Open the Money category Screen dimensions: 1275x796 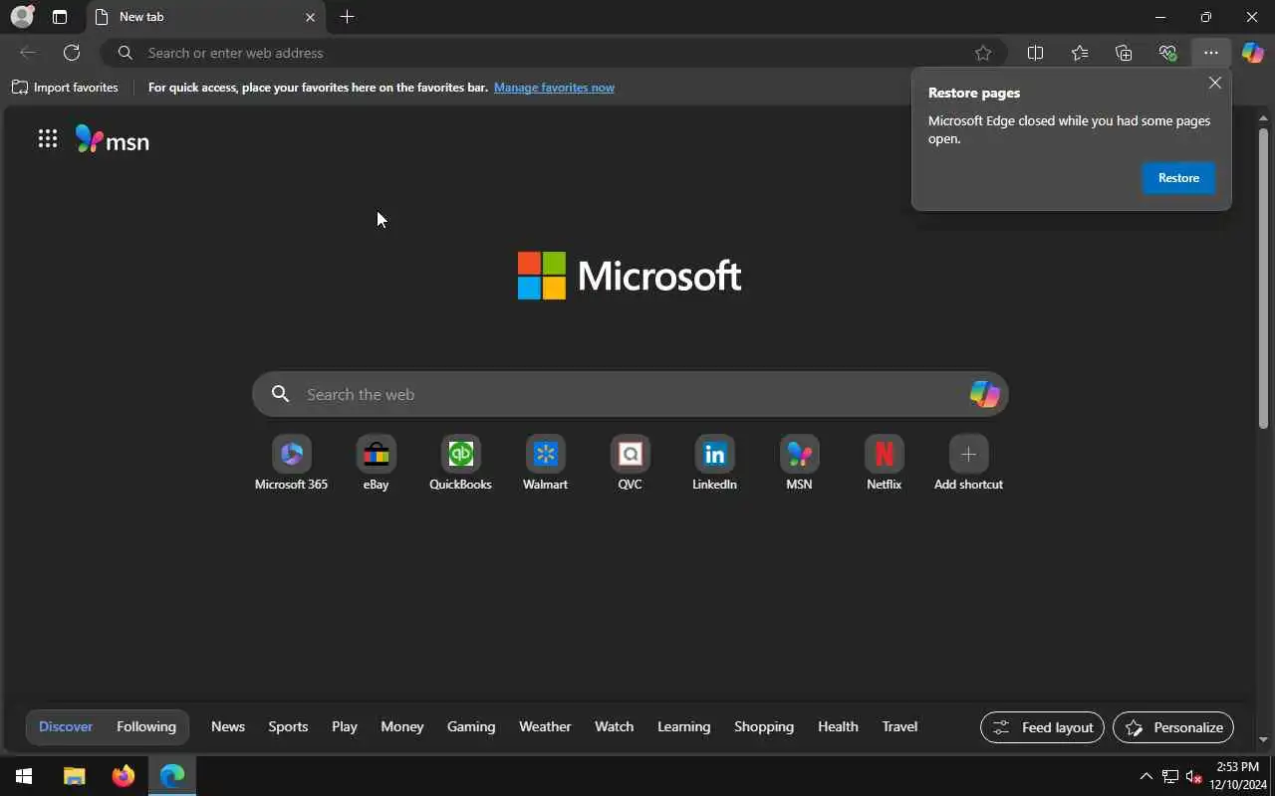[402, 726]
